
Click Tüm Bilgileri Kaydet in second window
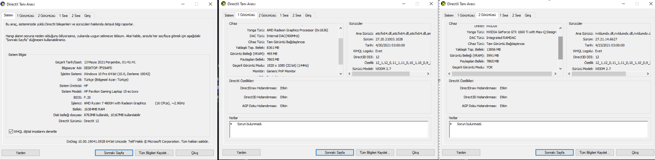click(x=375, y=153)
